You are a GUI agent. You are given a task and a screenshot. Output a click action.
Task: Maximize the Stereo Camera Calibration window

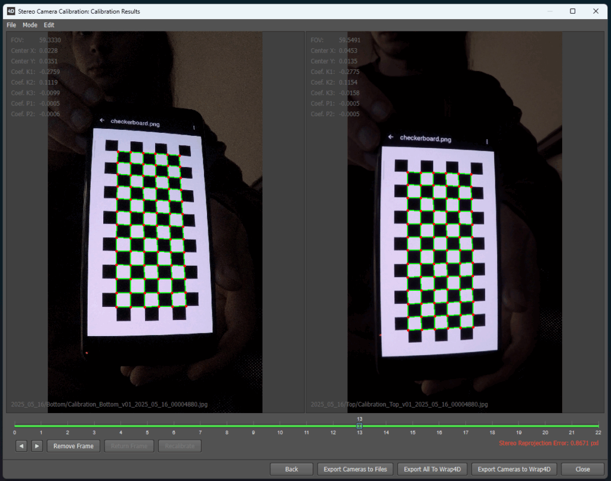573,11
